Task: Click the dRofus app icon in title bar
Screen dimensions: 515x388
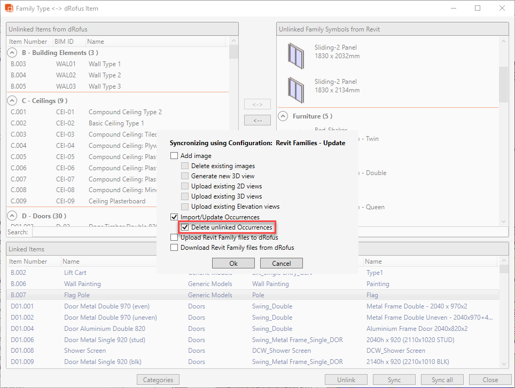Action: pyautogui.click(x=9, y=9)
